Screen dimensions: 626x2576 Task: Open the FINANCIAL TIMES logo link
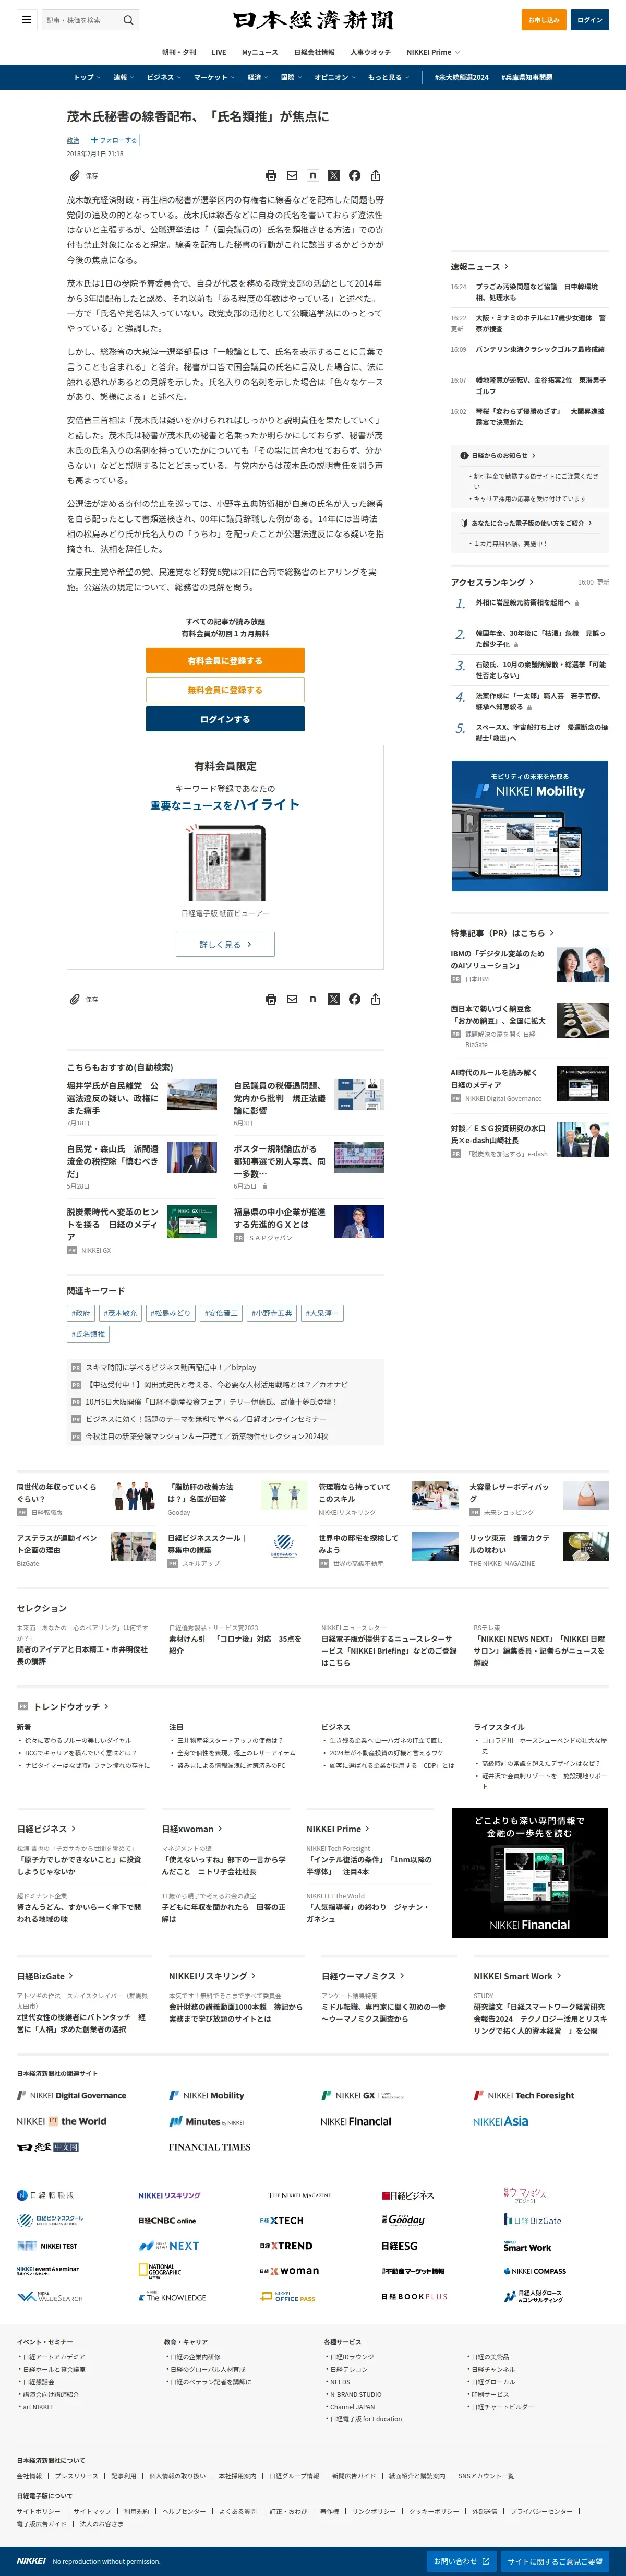(209, 2147)
